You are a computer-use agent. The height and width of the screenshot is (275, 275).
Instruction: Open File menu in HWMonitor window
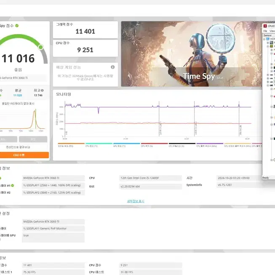click(265, 31)
